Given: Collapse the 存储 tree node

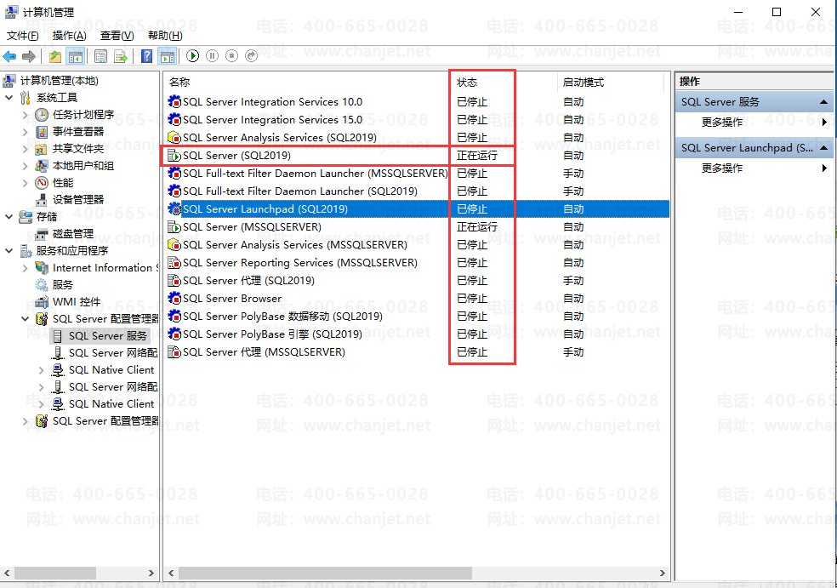Looking at the screenshot, I should pos(9,217).
